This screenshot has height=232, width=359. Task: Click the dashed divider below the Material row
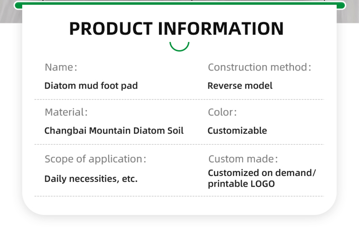[x=179, y=144]
